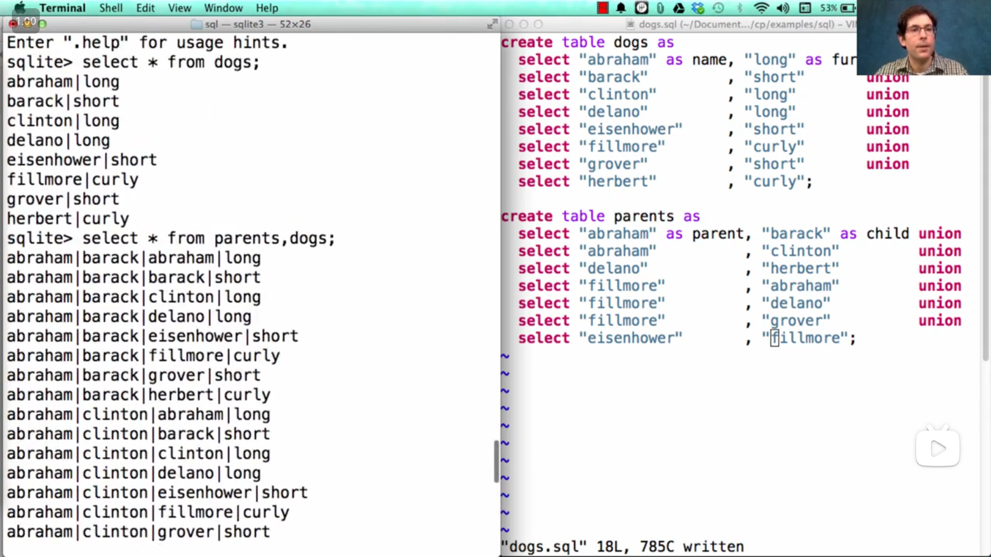The image size is (991, 557).
Task: Click the dogs.sql document icon in title
Action: [630, 24]
